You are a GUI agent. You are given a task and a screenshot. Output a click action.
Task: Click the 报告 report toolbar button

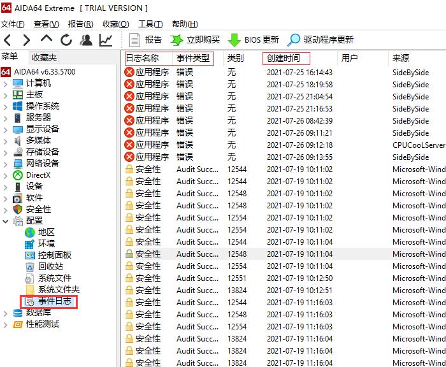click(x=145, y=40)
